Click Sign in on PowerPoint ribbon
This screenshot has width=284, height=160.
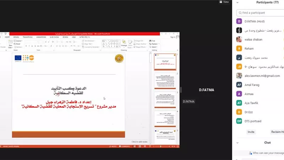point(173,37)
